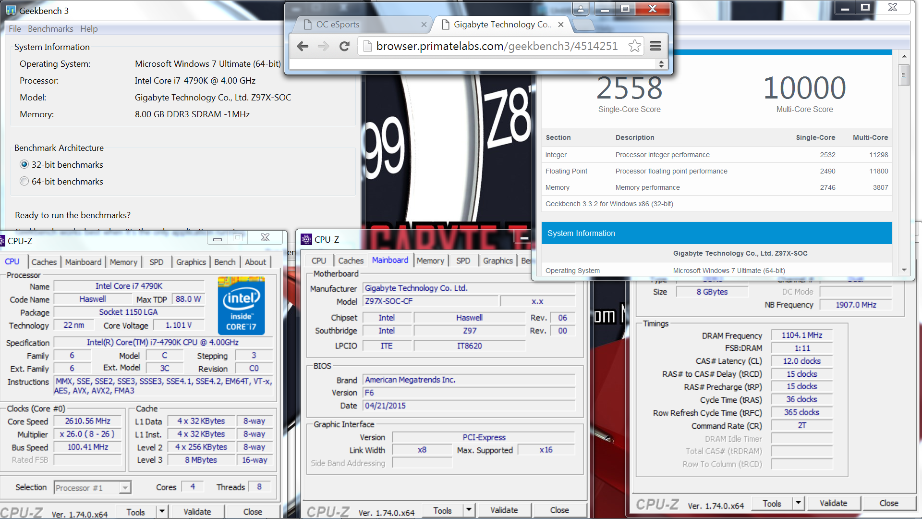This screenshot has width=922, height=519.
Task: Close the left CPU-Z CPU window with X
Action: click(265, 237)
